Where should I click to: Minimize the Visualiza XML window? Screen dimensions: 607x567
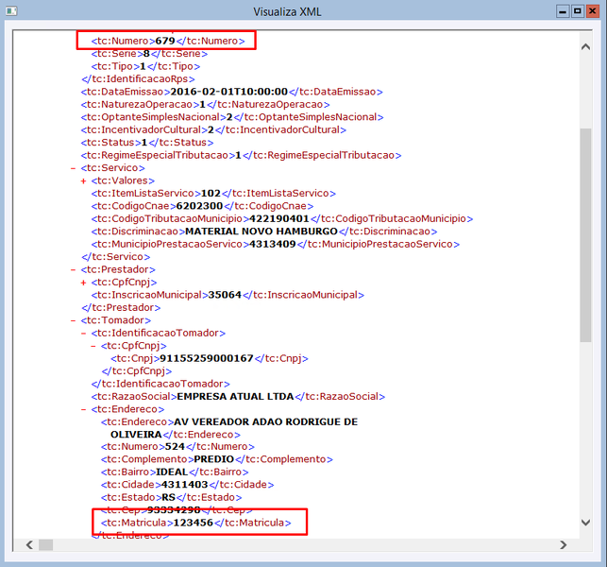(563, 11)
